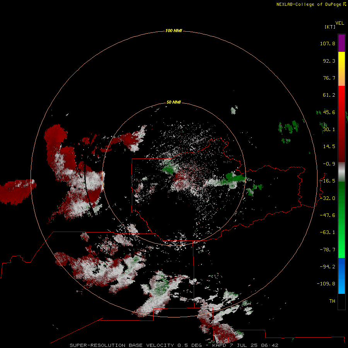
Task: Click the 50 NMI range ring label
Action: 174,102
